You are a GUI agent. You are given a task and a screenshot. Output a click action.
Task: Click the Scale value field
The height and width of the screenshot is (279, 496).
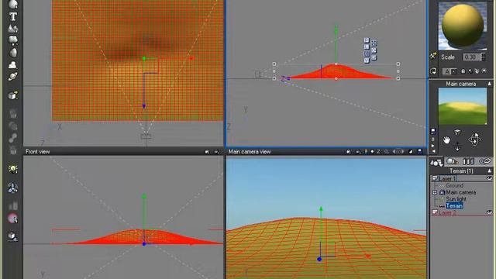pyautogui.click(x=471, y=57)
